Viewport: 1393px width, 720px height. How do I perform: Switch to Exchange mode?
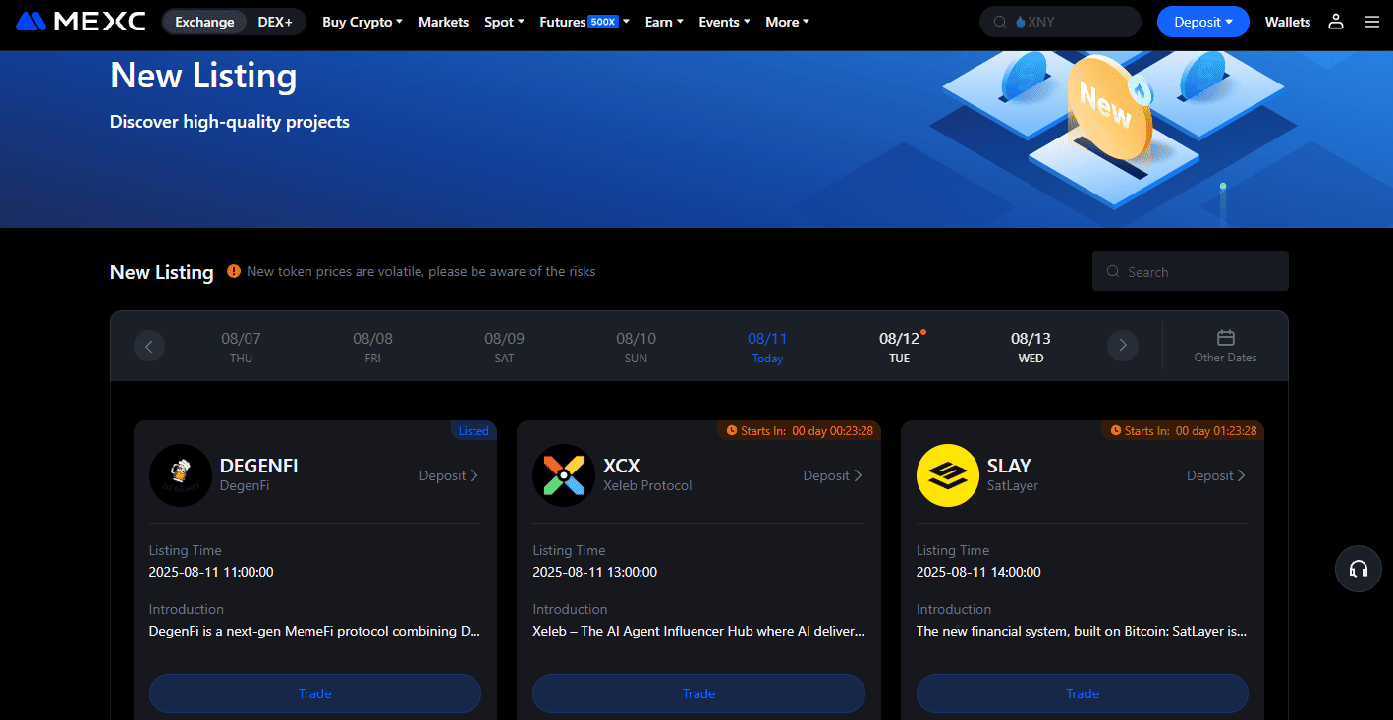click(204, 22)
